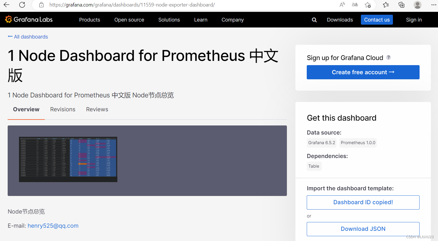Select the Overview tab
This screenshot has width=438, height=241.
click(x=26, y=109)
